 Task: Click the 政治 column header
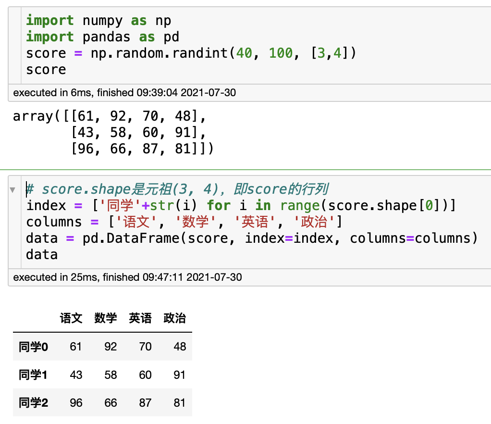click(x=175, y=318)
